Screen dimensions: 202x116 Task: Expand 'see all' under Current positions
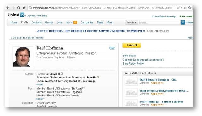40,84
